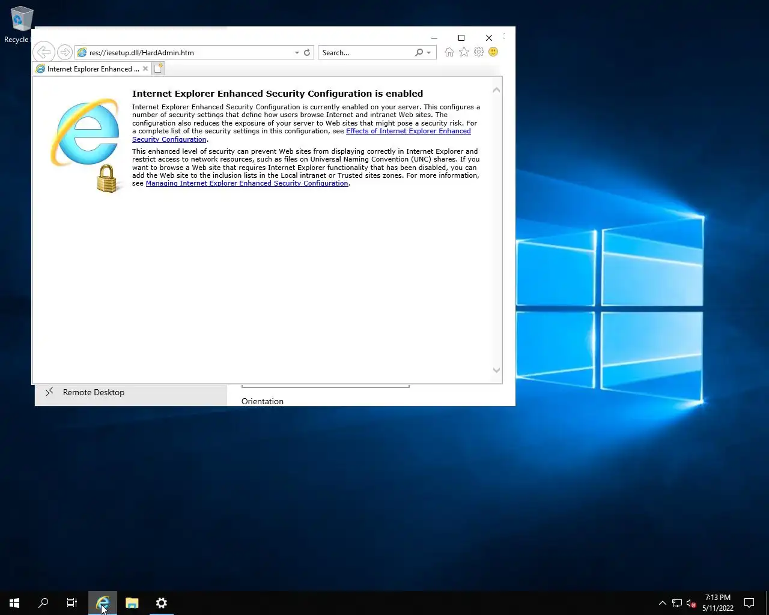Close the Internet Explorer Enhanced tab

click(145, 69)
